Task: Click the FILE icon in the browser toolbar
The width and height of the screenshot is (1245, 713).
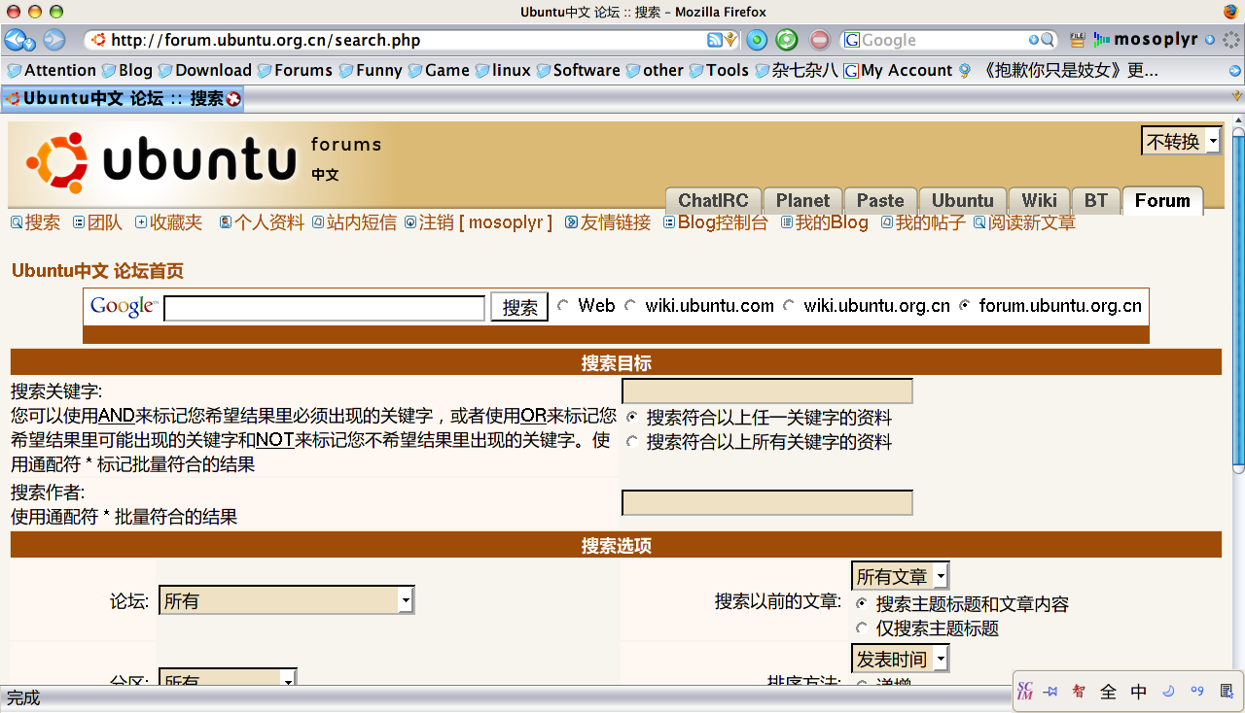Action: (1077, 40)
